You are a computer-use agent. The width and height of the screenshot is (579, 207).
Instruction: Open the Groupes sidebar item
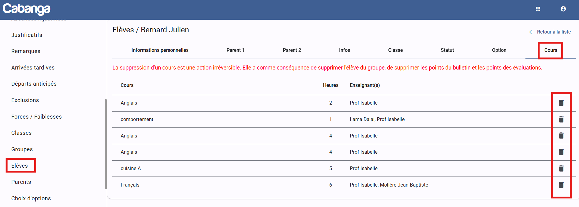click(22, 149)
